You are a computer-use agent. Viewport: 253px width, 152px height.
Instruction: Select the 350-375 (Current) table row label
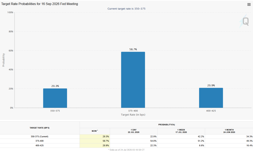click(x=39, y=137)
